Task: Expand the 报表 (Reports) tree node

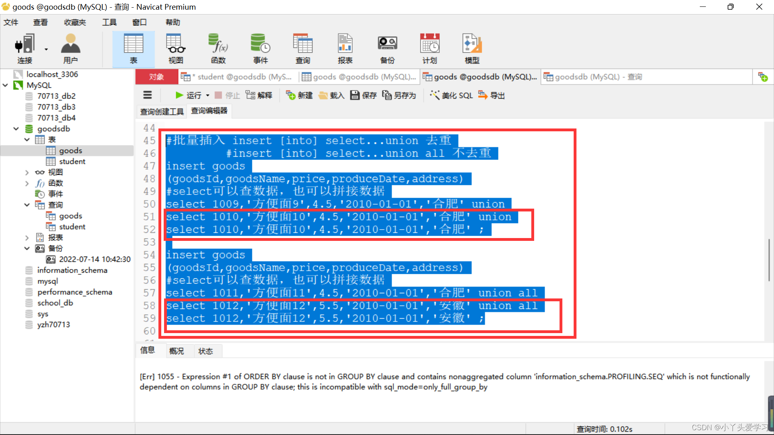Action: (27, 237)
